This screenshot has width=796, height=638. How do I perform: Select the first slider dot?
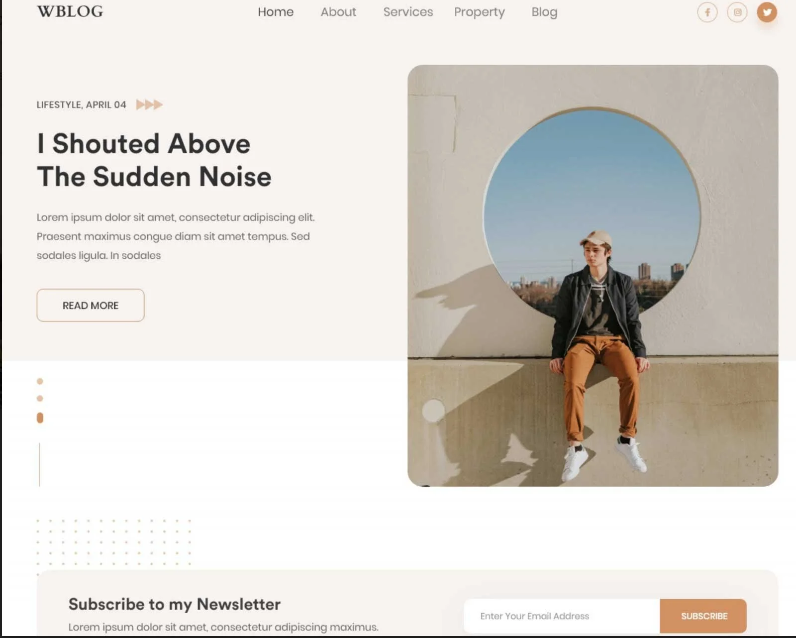coord(40,381)
